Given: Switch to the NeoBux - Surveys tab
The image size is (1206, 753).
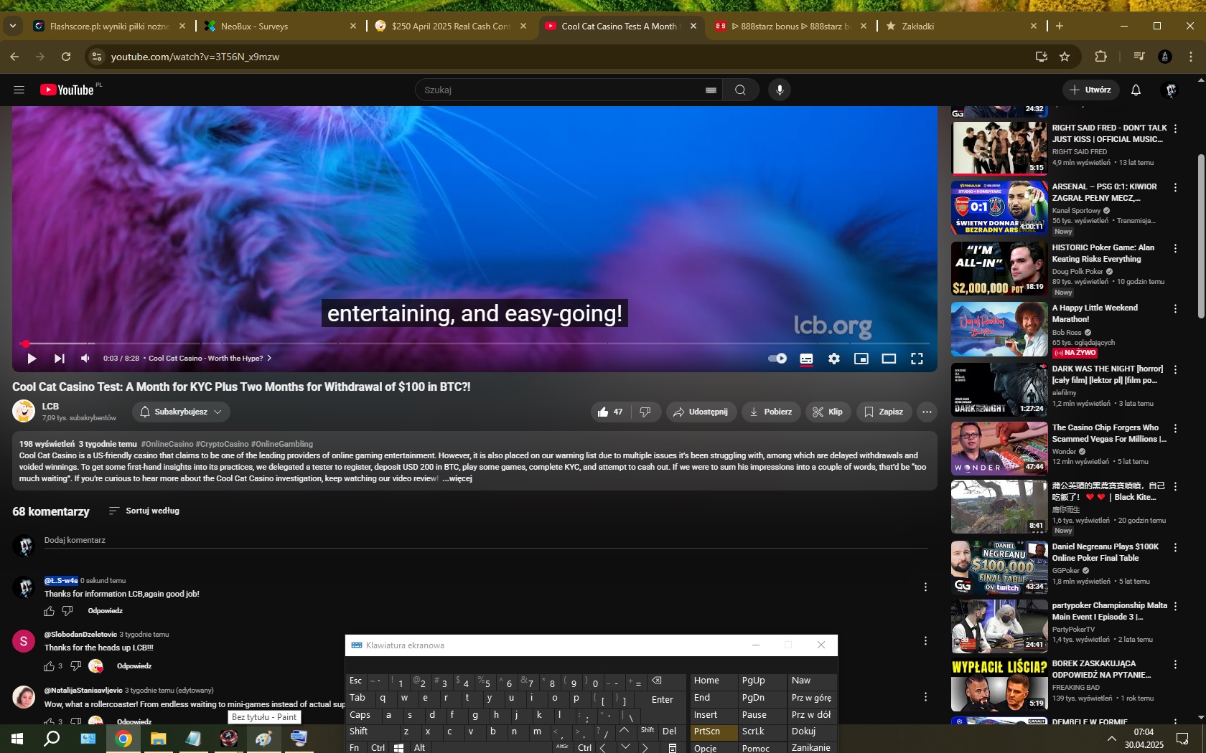Looking at the screenshot, I should 280,26.
